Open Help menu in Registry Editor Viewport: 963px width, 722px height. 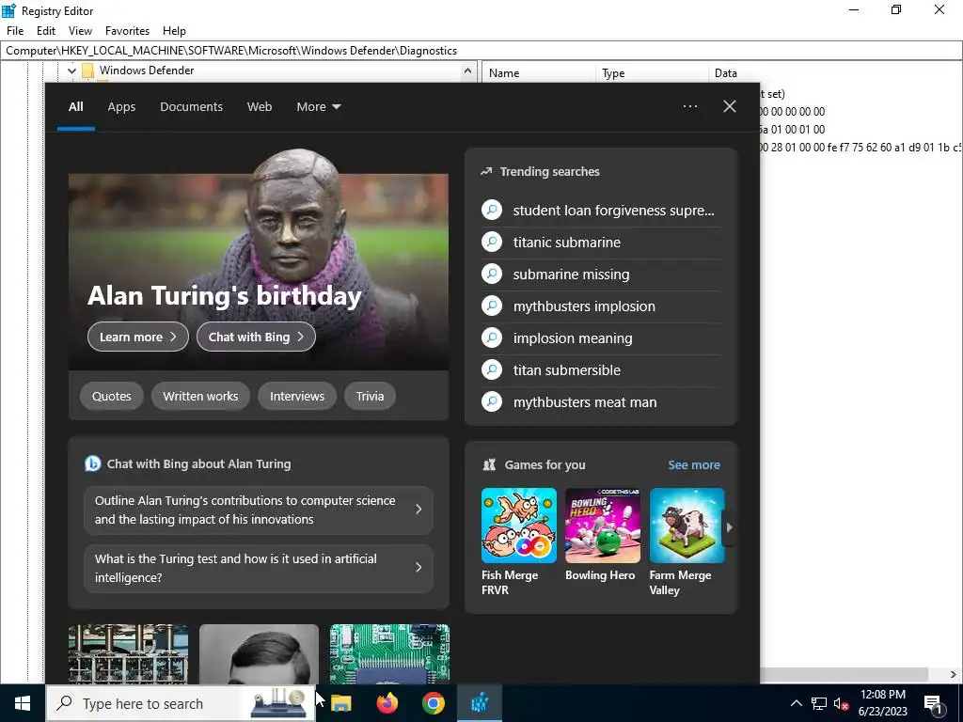174,31
